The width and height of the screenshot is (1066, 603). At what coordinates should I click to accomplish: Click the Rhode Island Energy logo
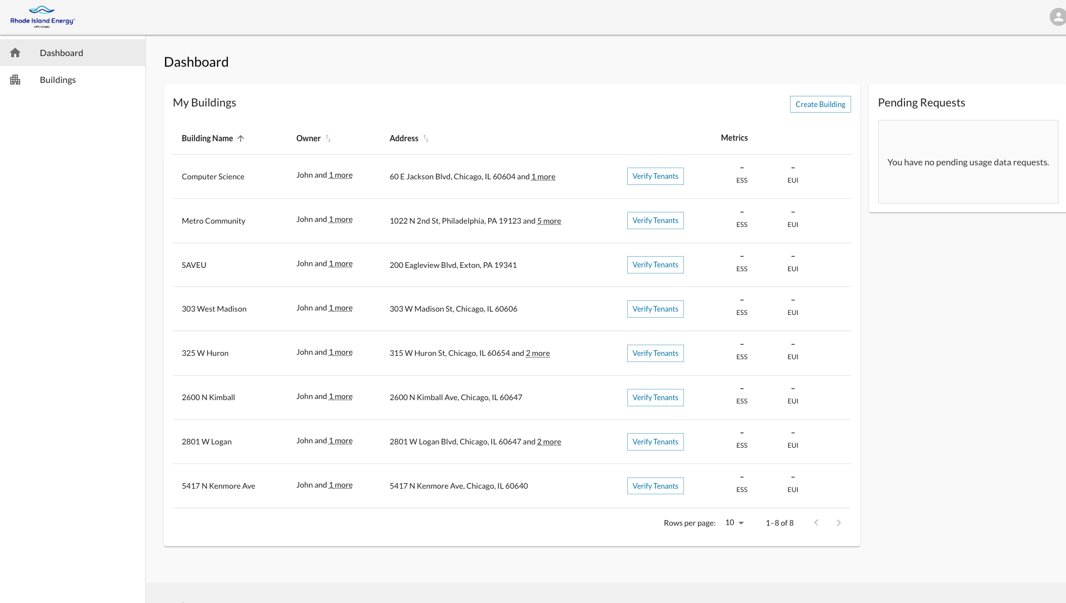(x=42, y=17)
